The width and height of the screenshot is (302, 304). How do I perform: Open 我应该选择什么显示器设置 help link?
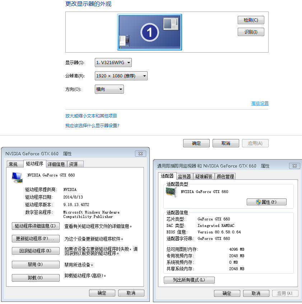click(x=92, y=126)
